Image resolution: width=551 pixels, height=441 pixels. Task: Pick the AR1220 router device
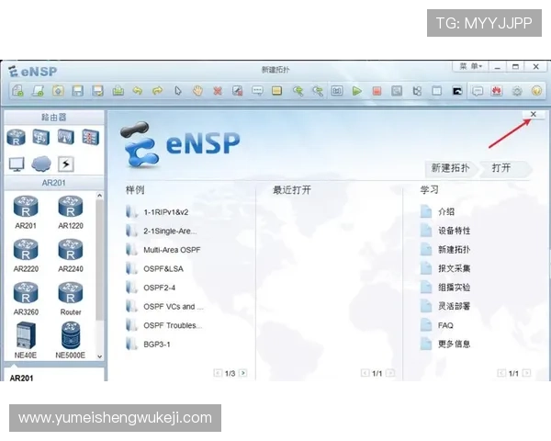coord(71,212)
